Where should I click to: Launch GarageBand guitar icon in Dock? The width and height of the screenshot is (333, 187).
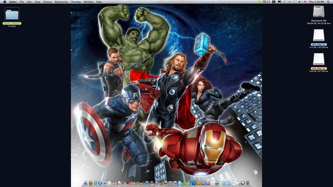pyautogui.click(x=142, y=183)
